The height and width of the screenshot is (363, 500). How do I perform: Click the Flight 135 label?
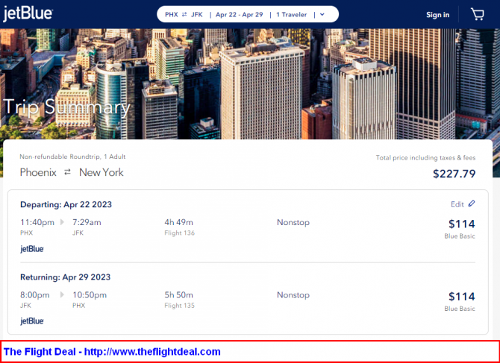[x=180, y=306]
